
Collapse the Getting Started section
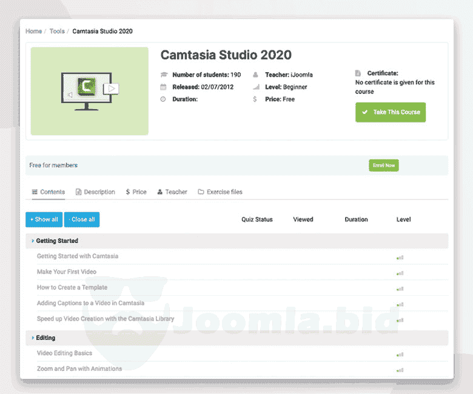click(x=33, y=241)
